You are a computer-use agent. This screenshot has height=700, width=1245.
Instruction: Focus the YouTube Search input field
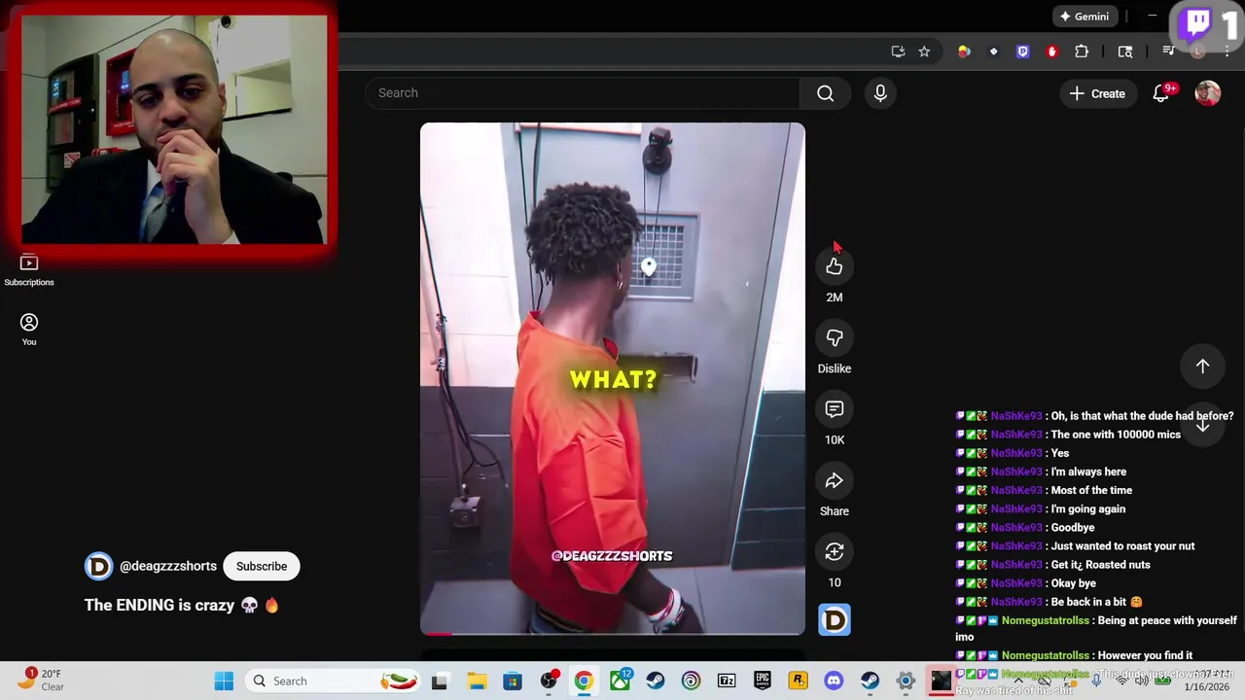(x=584, y=93)
